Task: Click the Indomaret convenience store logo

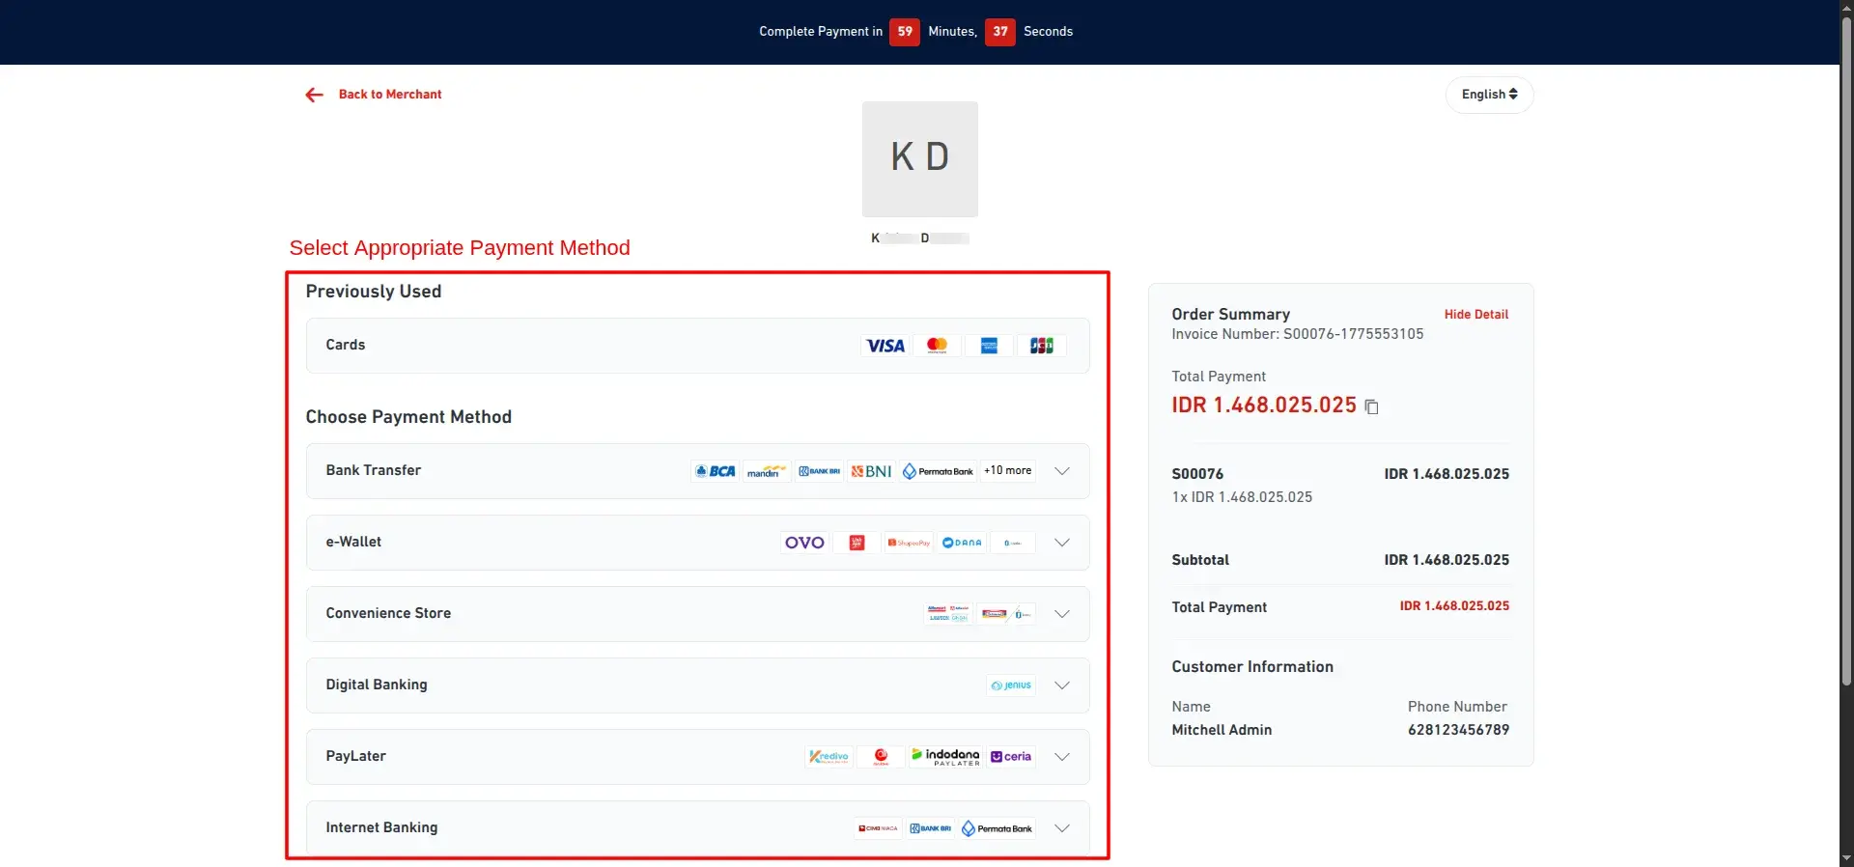Action: (x=995, y=614)
